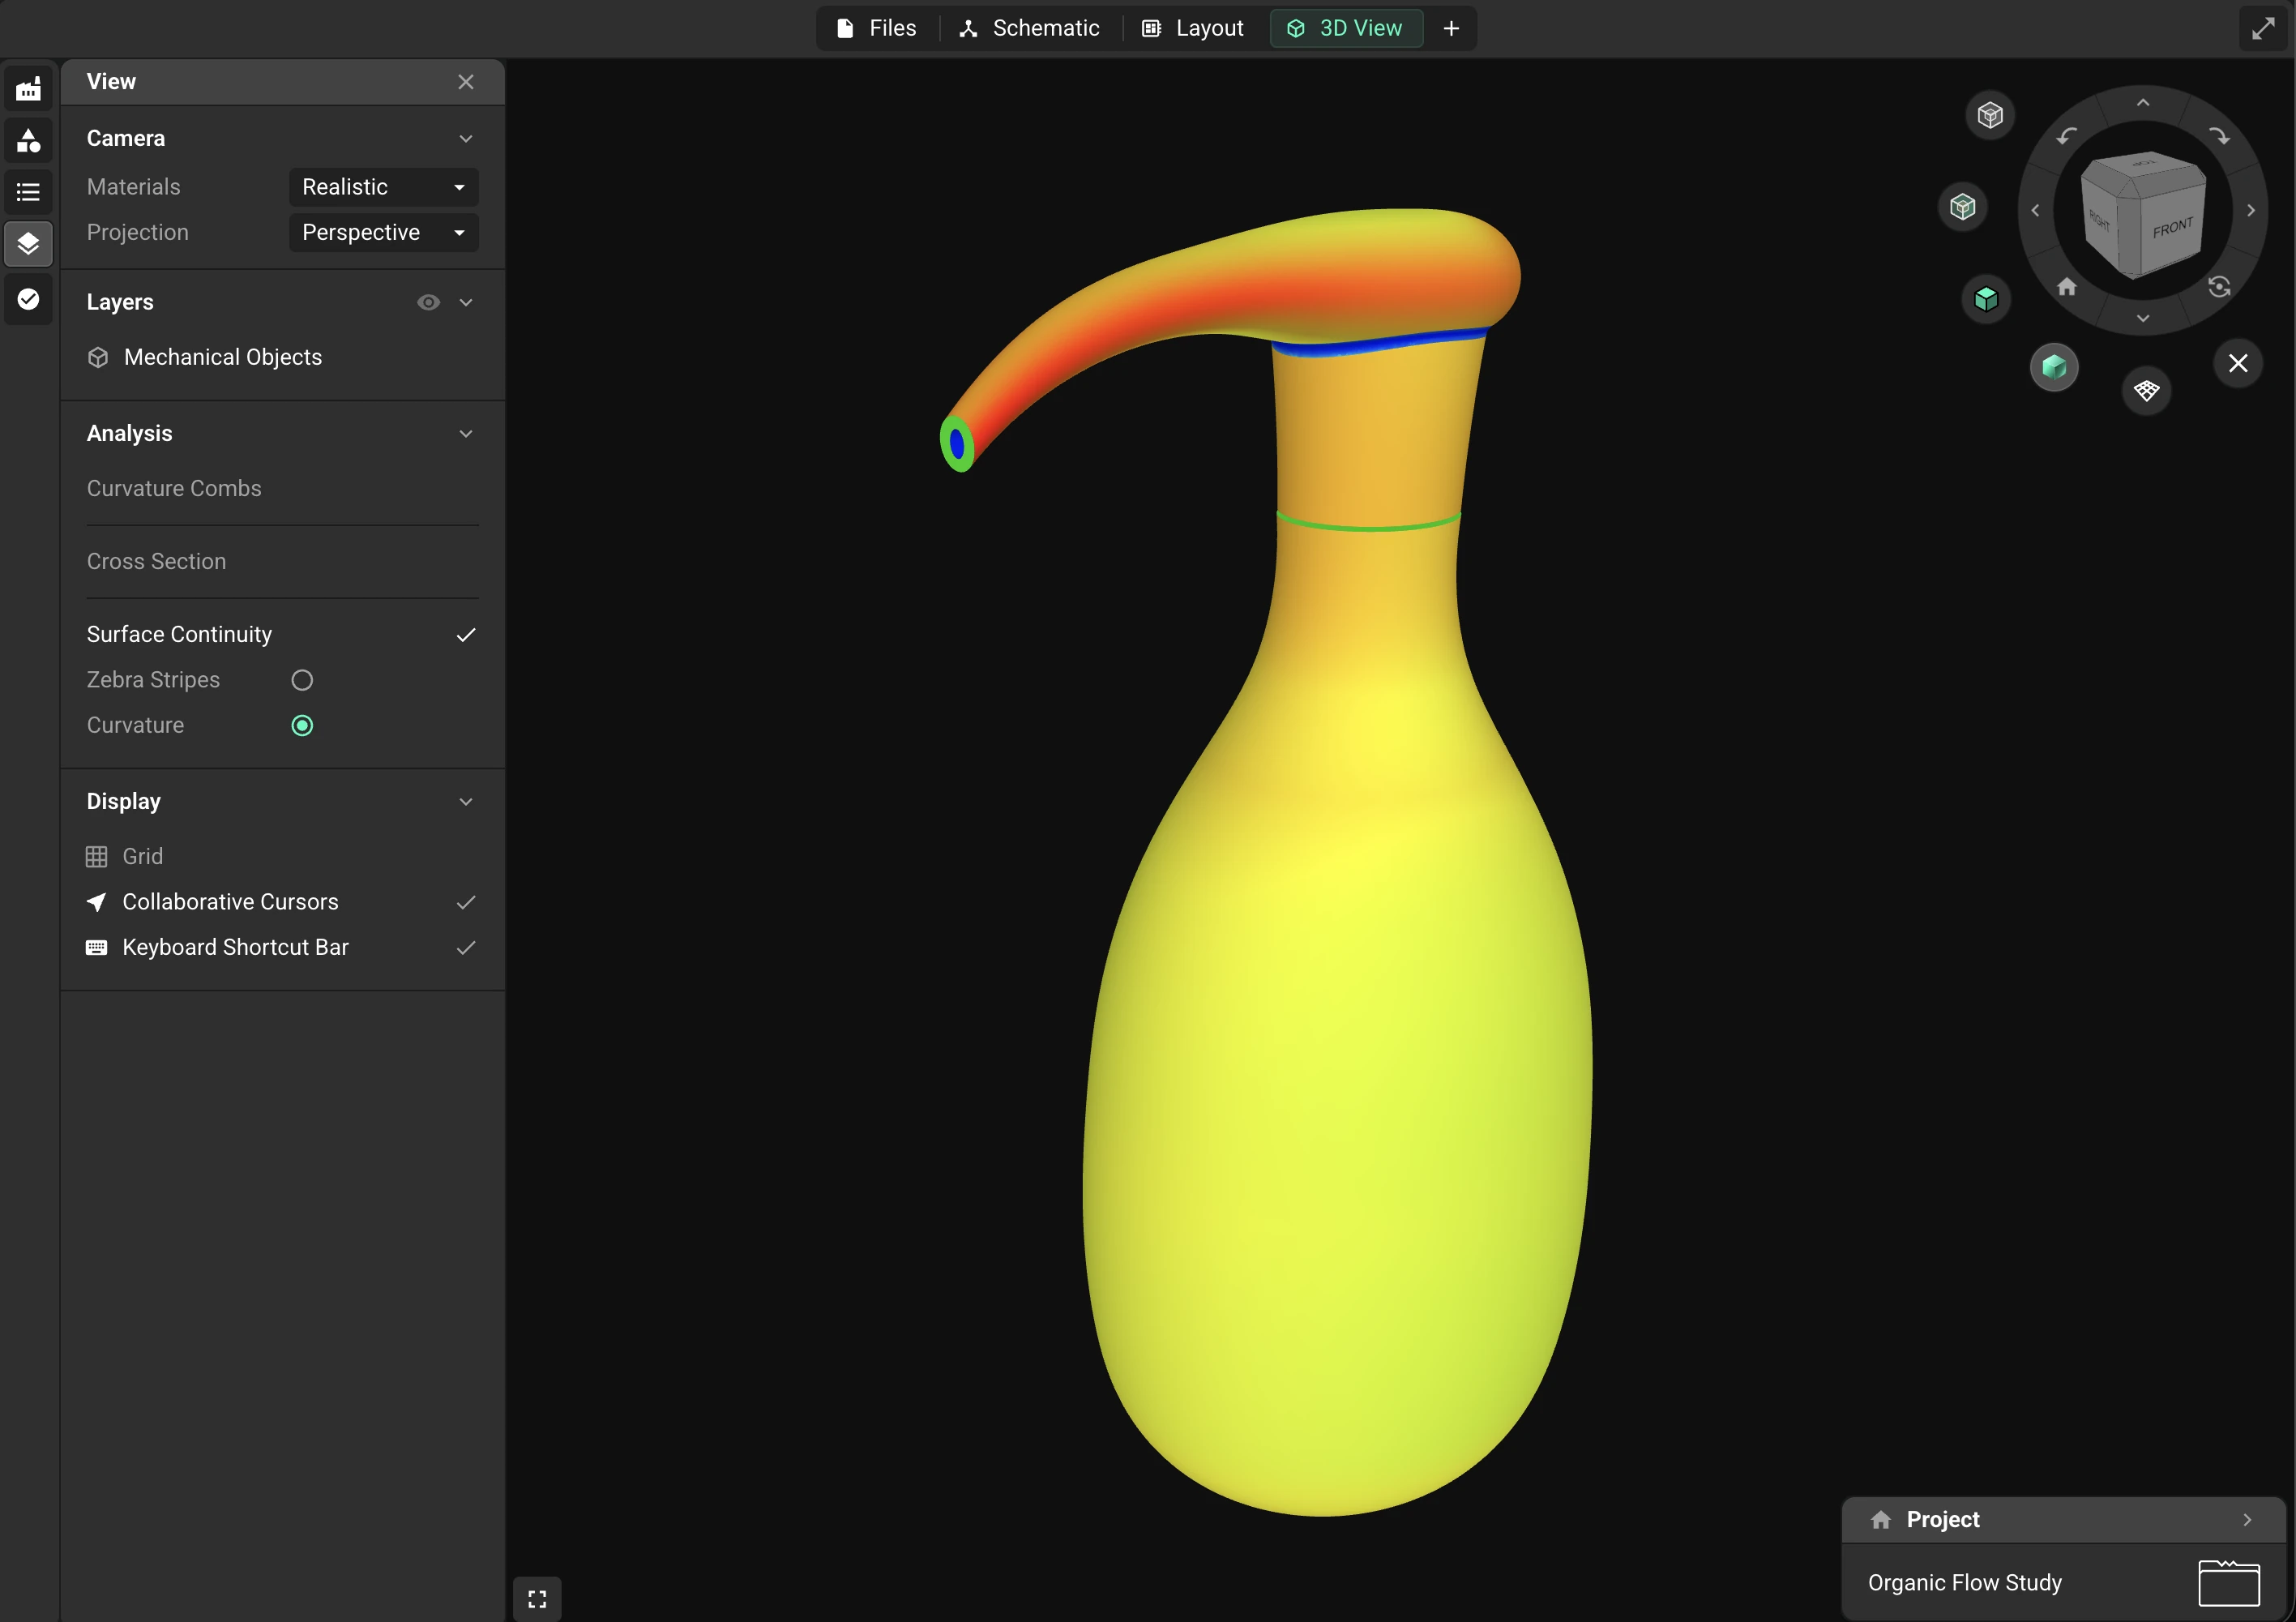Toggle the Layers eye visibility icon
Screen dimensions: 2296x1622
[x=428, y=302]
